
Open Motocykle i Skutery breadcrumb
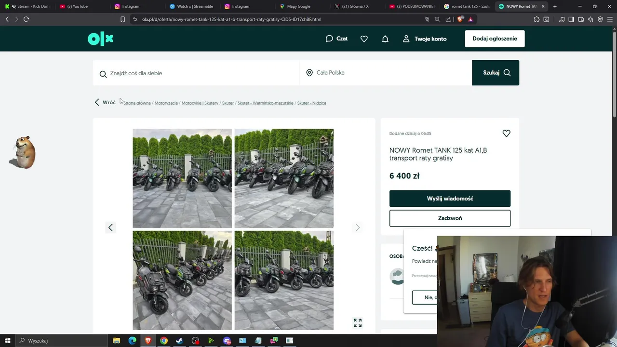tap(200, 103)
